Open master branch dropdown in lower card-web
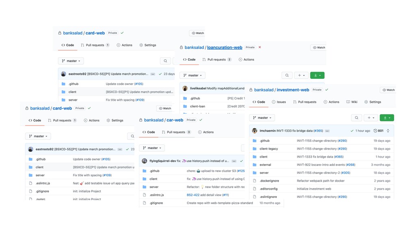Screen dimensions: 416x234 pos(38,136)
